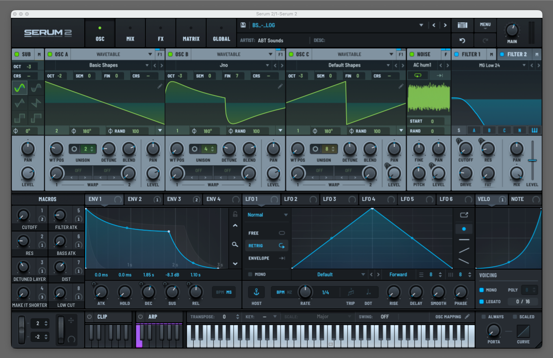Click the MENU button
Image resolution: width=553 pixels, height=358 pixels.
click(485, 25)
